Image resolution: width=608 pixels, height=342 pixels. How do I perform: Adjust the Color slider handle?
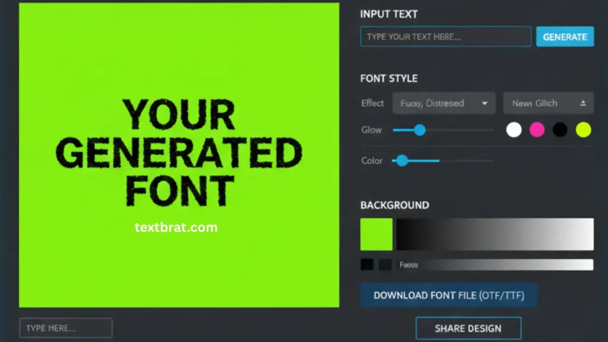(403, 160)
